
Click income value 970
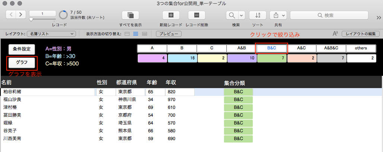click(x=172, y=100)
